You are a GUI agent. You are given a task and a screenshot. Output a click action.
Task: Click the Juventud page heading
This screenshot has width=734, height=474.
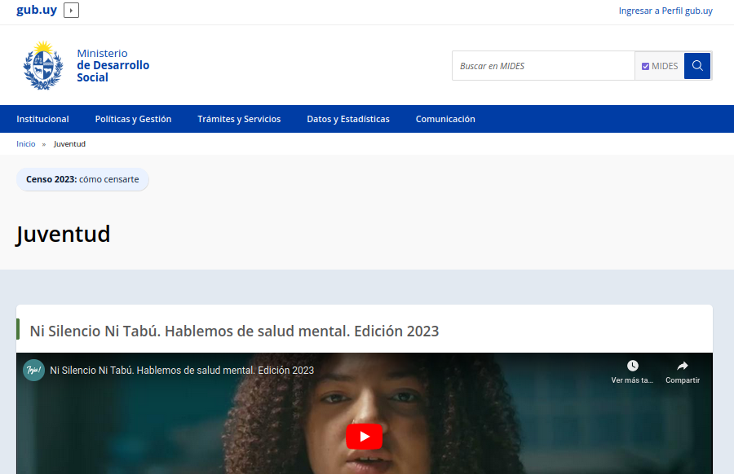tap(63, 234)
